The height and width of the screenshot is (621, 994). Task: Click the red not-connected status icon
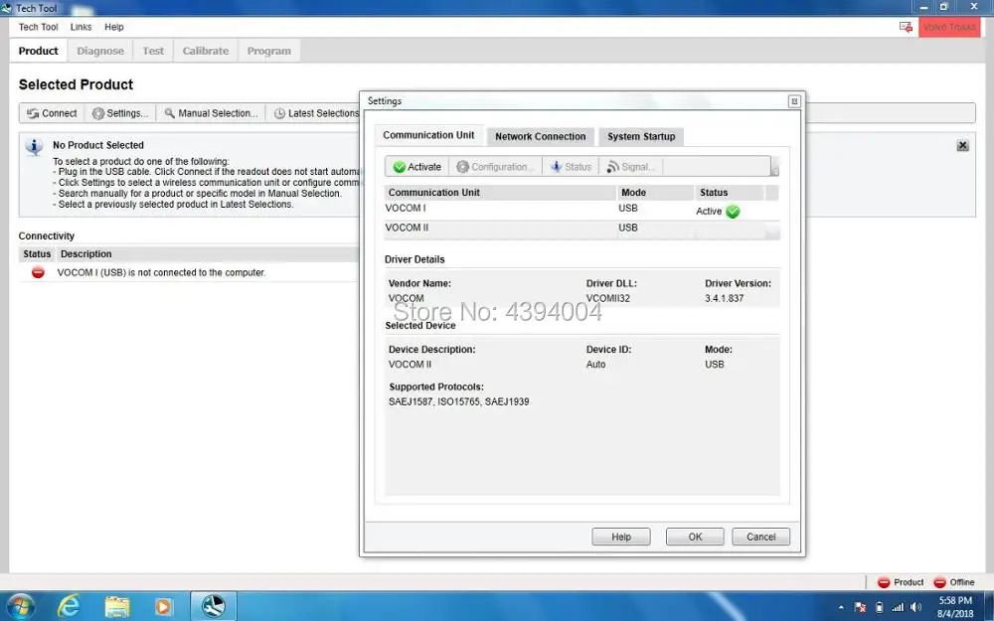(38, 272)
